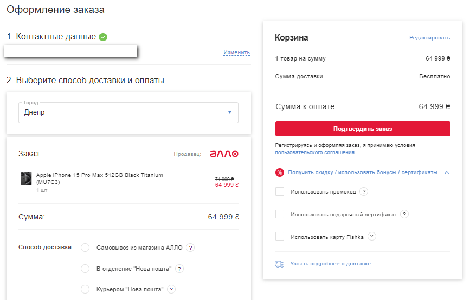Click help icon next to Нова пошта branch delivery
The width and height of the screenshot is (470, 300).
coord(179,269)
